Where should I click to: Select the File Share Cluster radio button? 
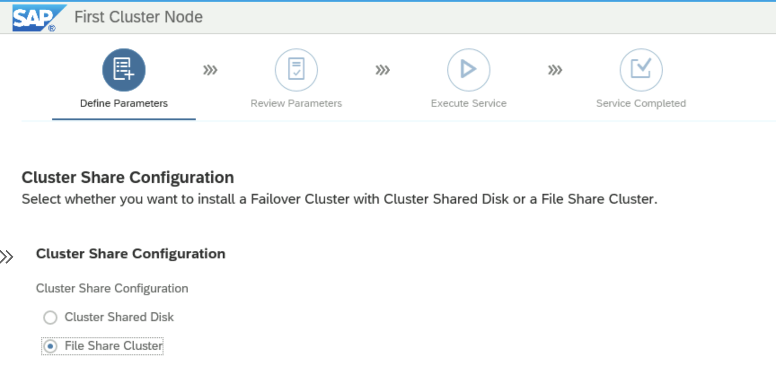[50, 346]
